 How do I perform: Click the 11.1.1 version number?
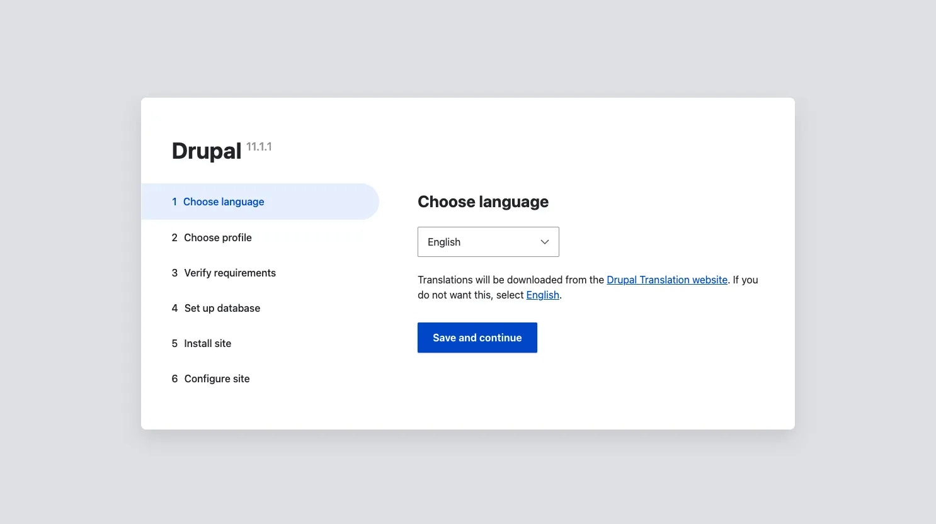pyautogui.click(x=259, y=147)
